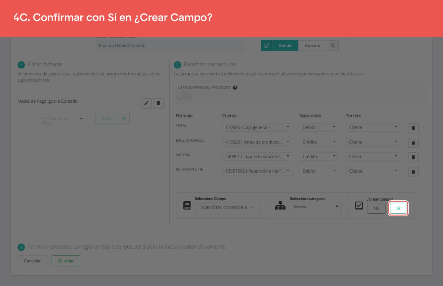Click the Factura Débito/Contado description field
The image size is (443, 286).
point(170,46)
